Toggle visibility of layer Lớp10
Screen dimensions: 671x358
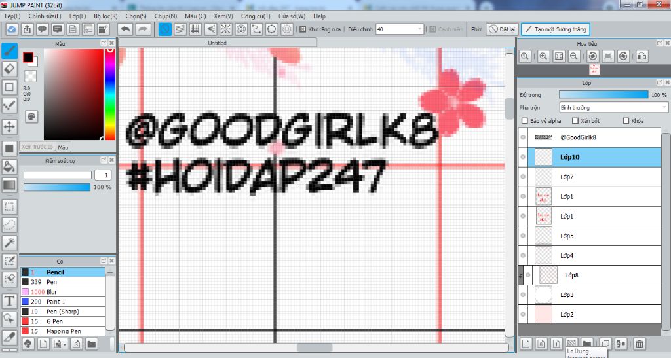click(x=523, y=157)
